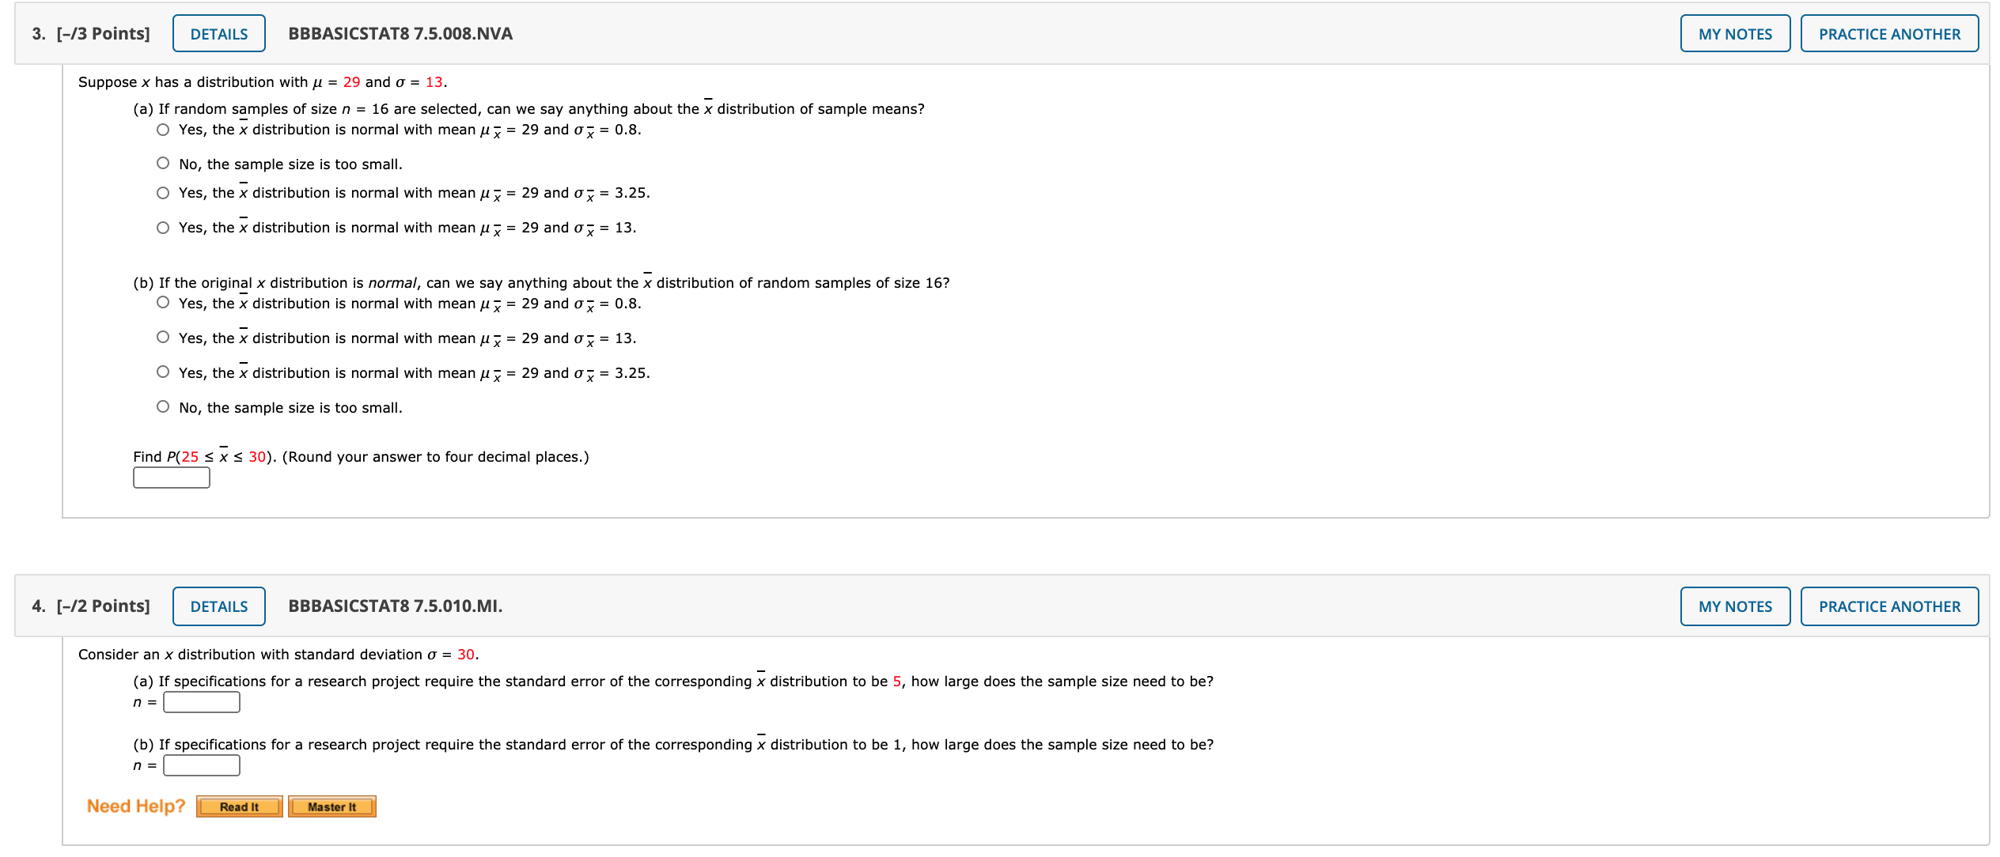Viewport: 2000px width, 857px height.
Task: Open DETAILS for question 3
Action: tap(218, 33)
